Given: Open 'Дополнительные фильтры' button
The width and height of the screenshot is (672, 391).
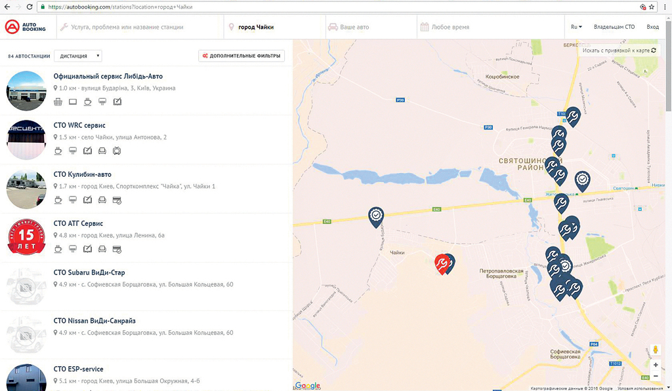Looking at the screenshot, I should coord(241,56).
